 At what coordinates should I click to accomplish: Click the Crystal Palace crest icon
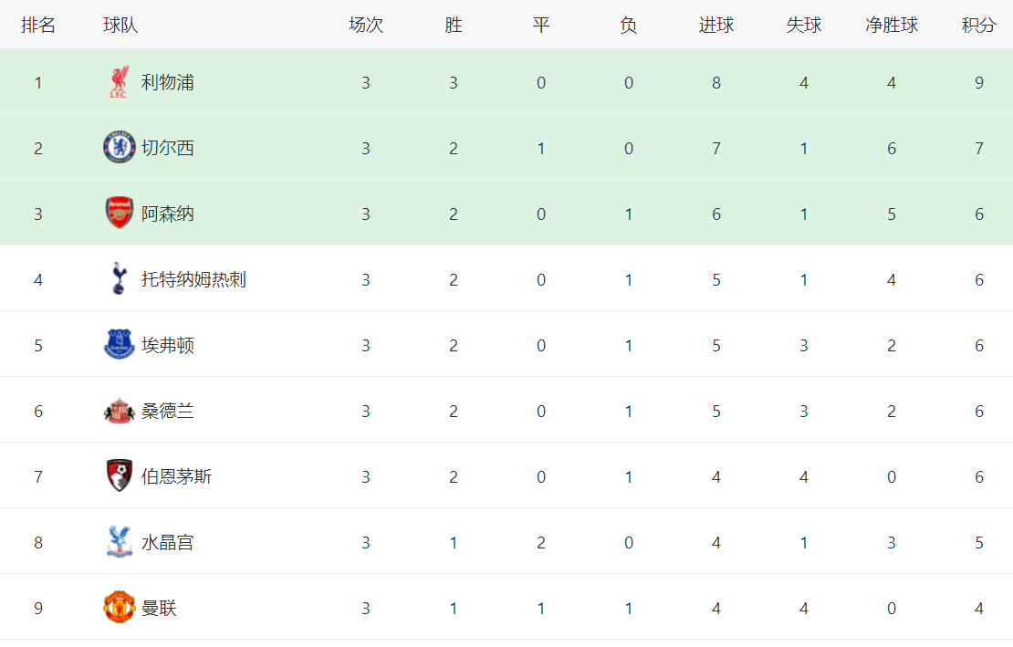(119, 542)
